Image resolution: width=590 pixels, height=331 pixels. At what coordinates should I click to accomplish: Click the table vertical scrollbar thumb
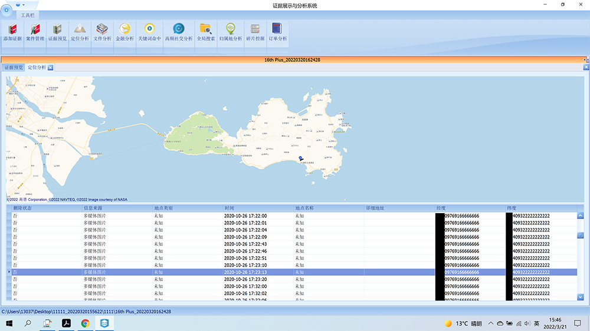[580, 235]
